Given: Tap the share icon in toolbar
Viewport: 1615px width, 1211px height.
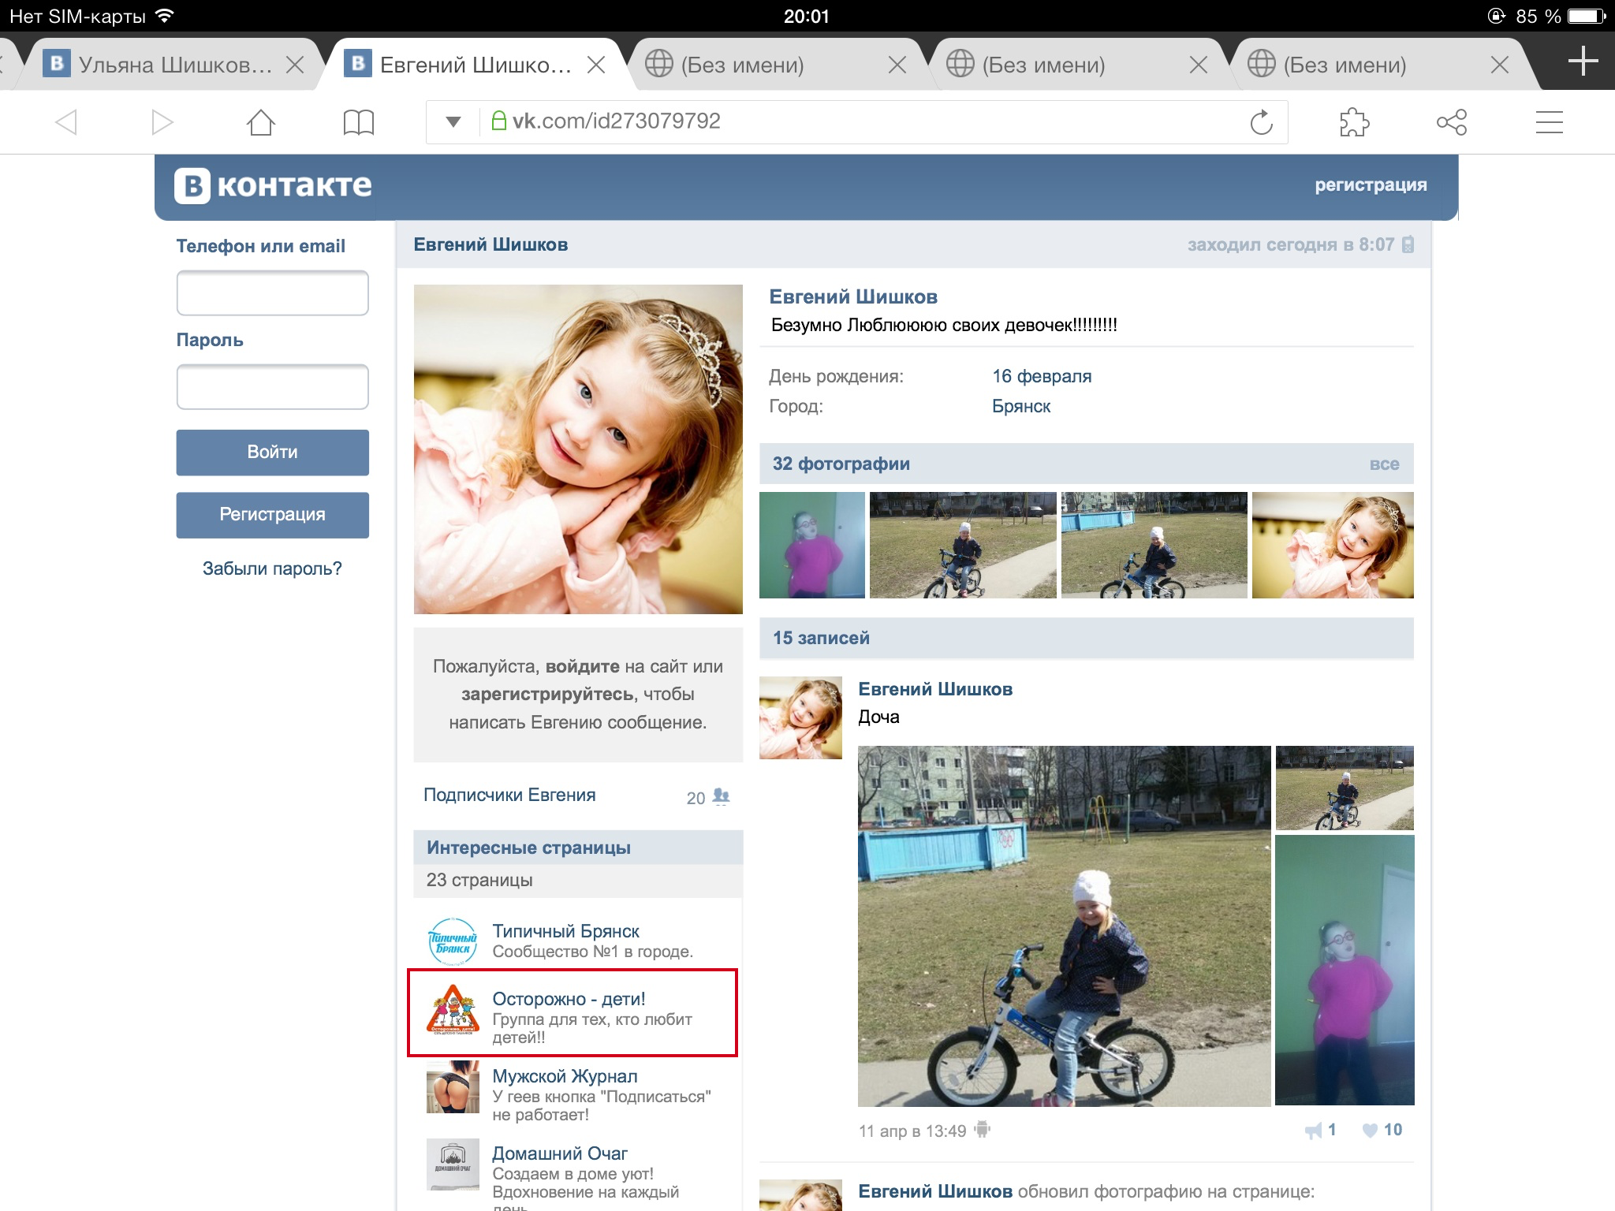Looking at the screenshot, I should [1451, 122].
